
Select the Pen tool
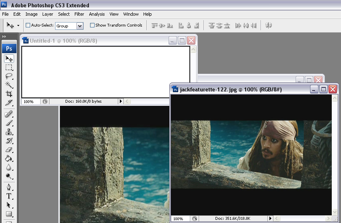coord(9,187)
